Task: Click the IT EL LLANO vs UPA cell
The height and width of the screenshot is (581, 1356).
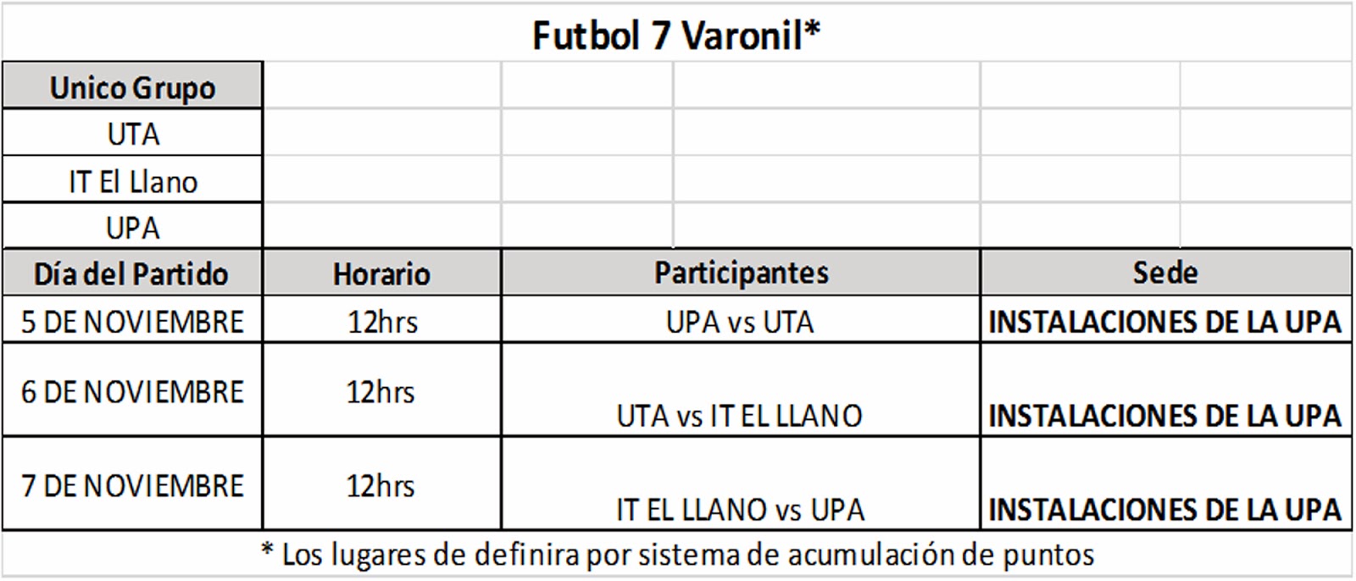Action: [x=740, y=509]
